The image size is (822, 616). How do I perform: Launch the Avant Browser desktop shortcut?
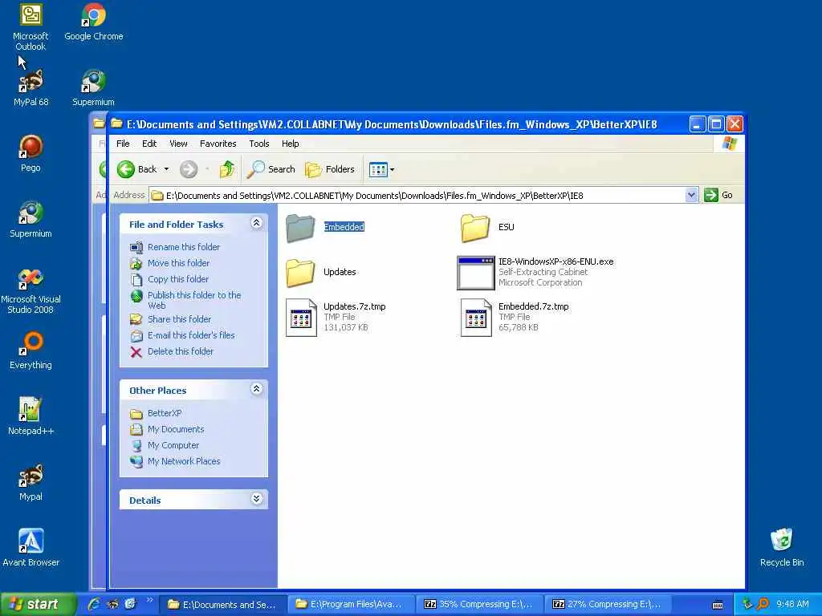pos(31,548)
